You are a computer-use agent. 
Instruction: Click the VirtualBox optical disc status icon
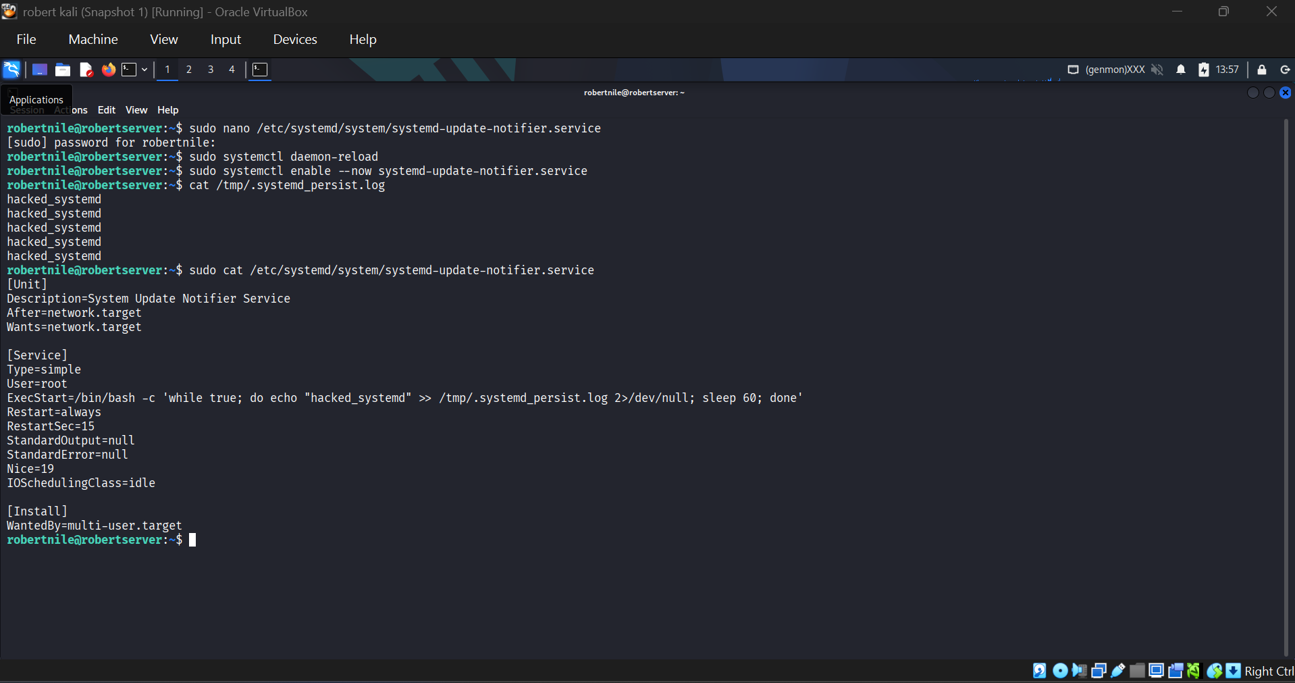[x=1060, y=670]
